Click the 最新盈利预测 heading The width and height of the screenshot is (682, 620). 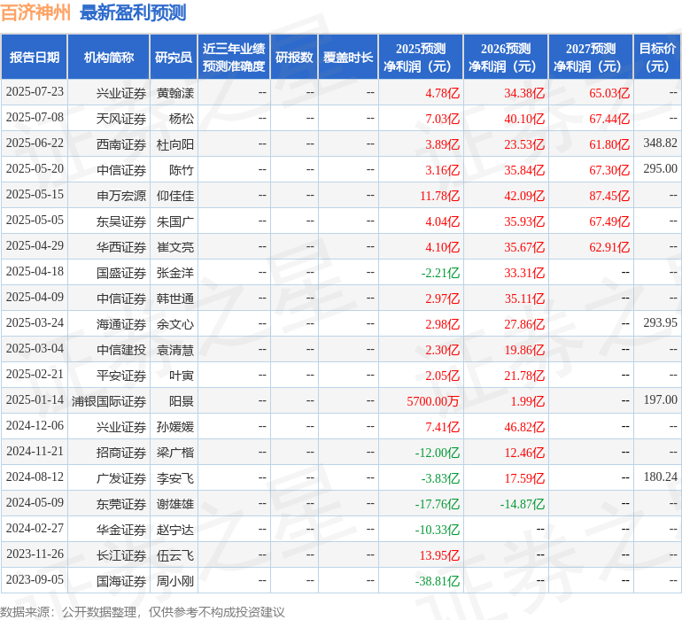[x=133, y=12]
